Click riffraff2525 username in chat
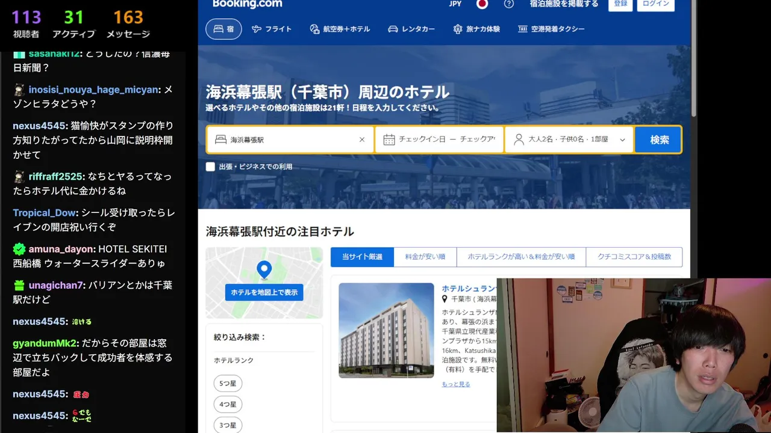This screenshot has height=433, width=771. click(x=56, y=176)
